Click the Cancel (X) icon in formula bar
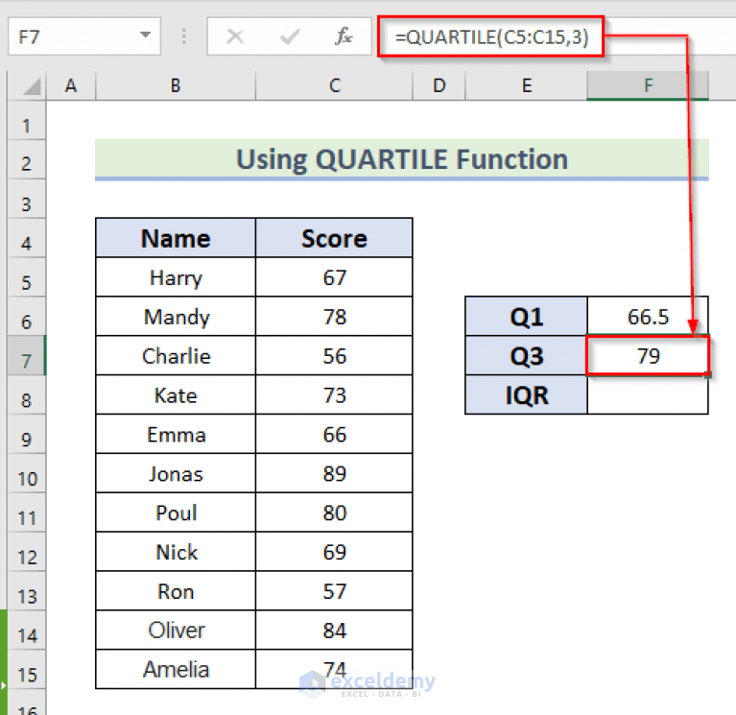This screenshot has height=715, width=736. click(235, 36)
